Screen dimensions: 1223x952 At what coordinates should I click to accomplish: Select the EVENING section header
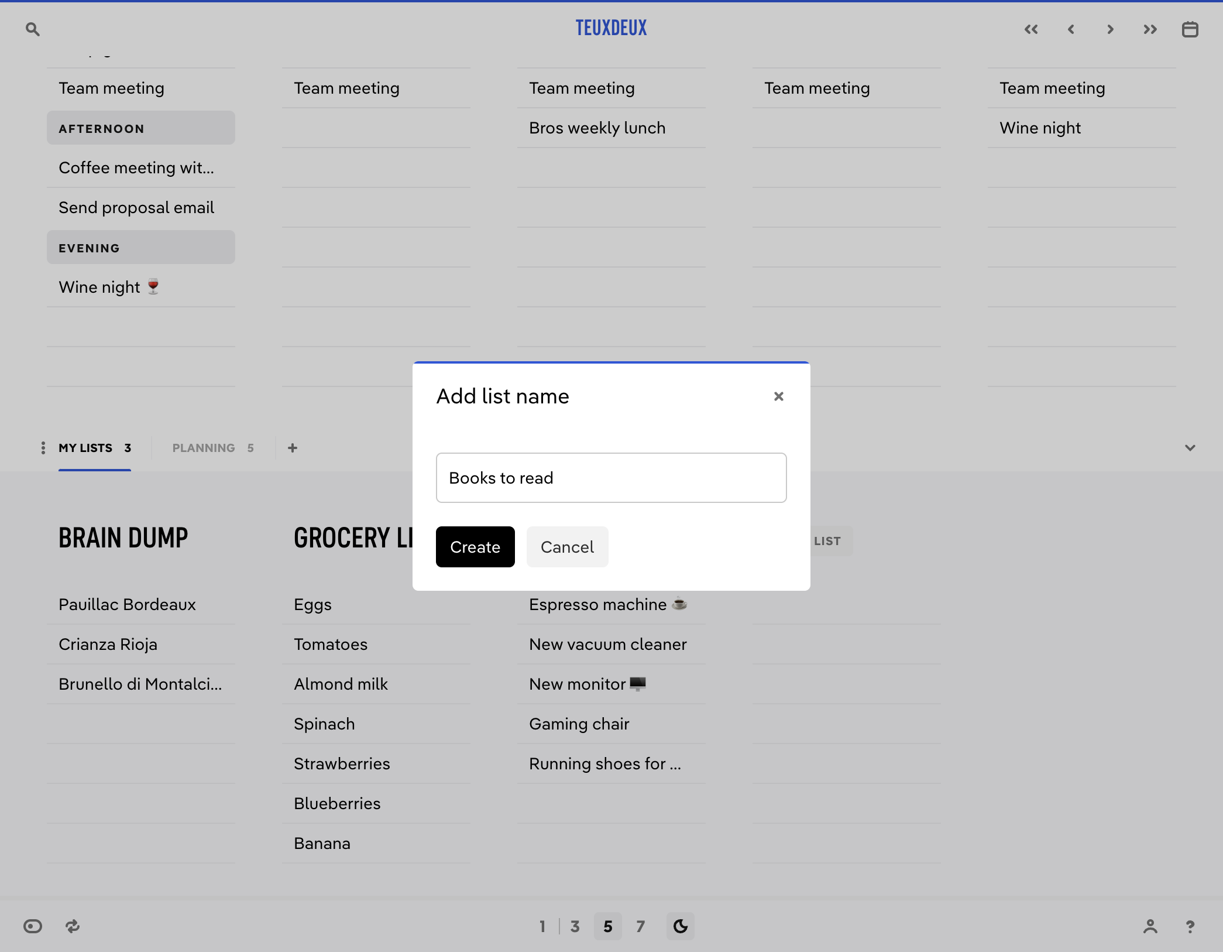click(141, 247)
